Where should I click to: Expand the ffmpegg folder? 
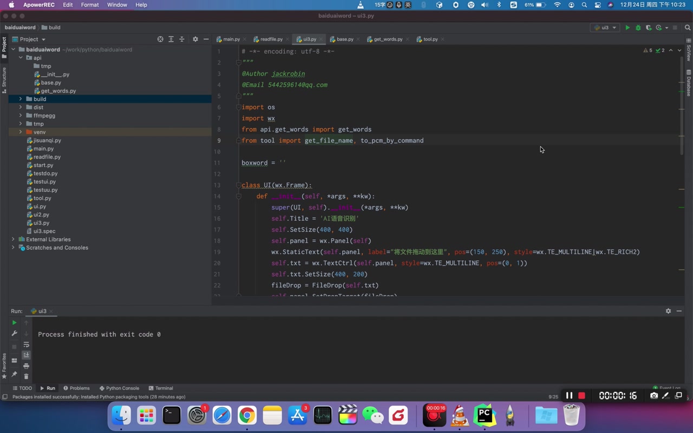coord(21,116)
